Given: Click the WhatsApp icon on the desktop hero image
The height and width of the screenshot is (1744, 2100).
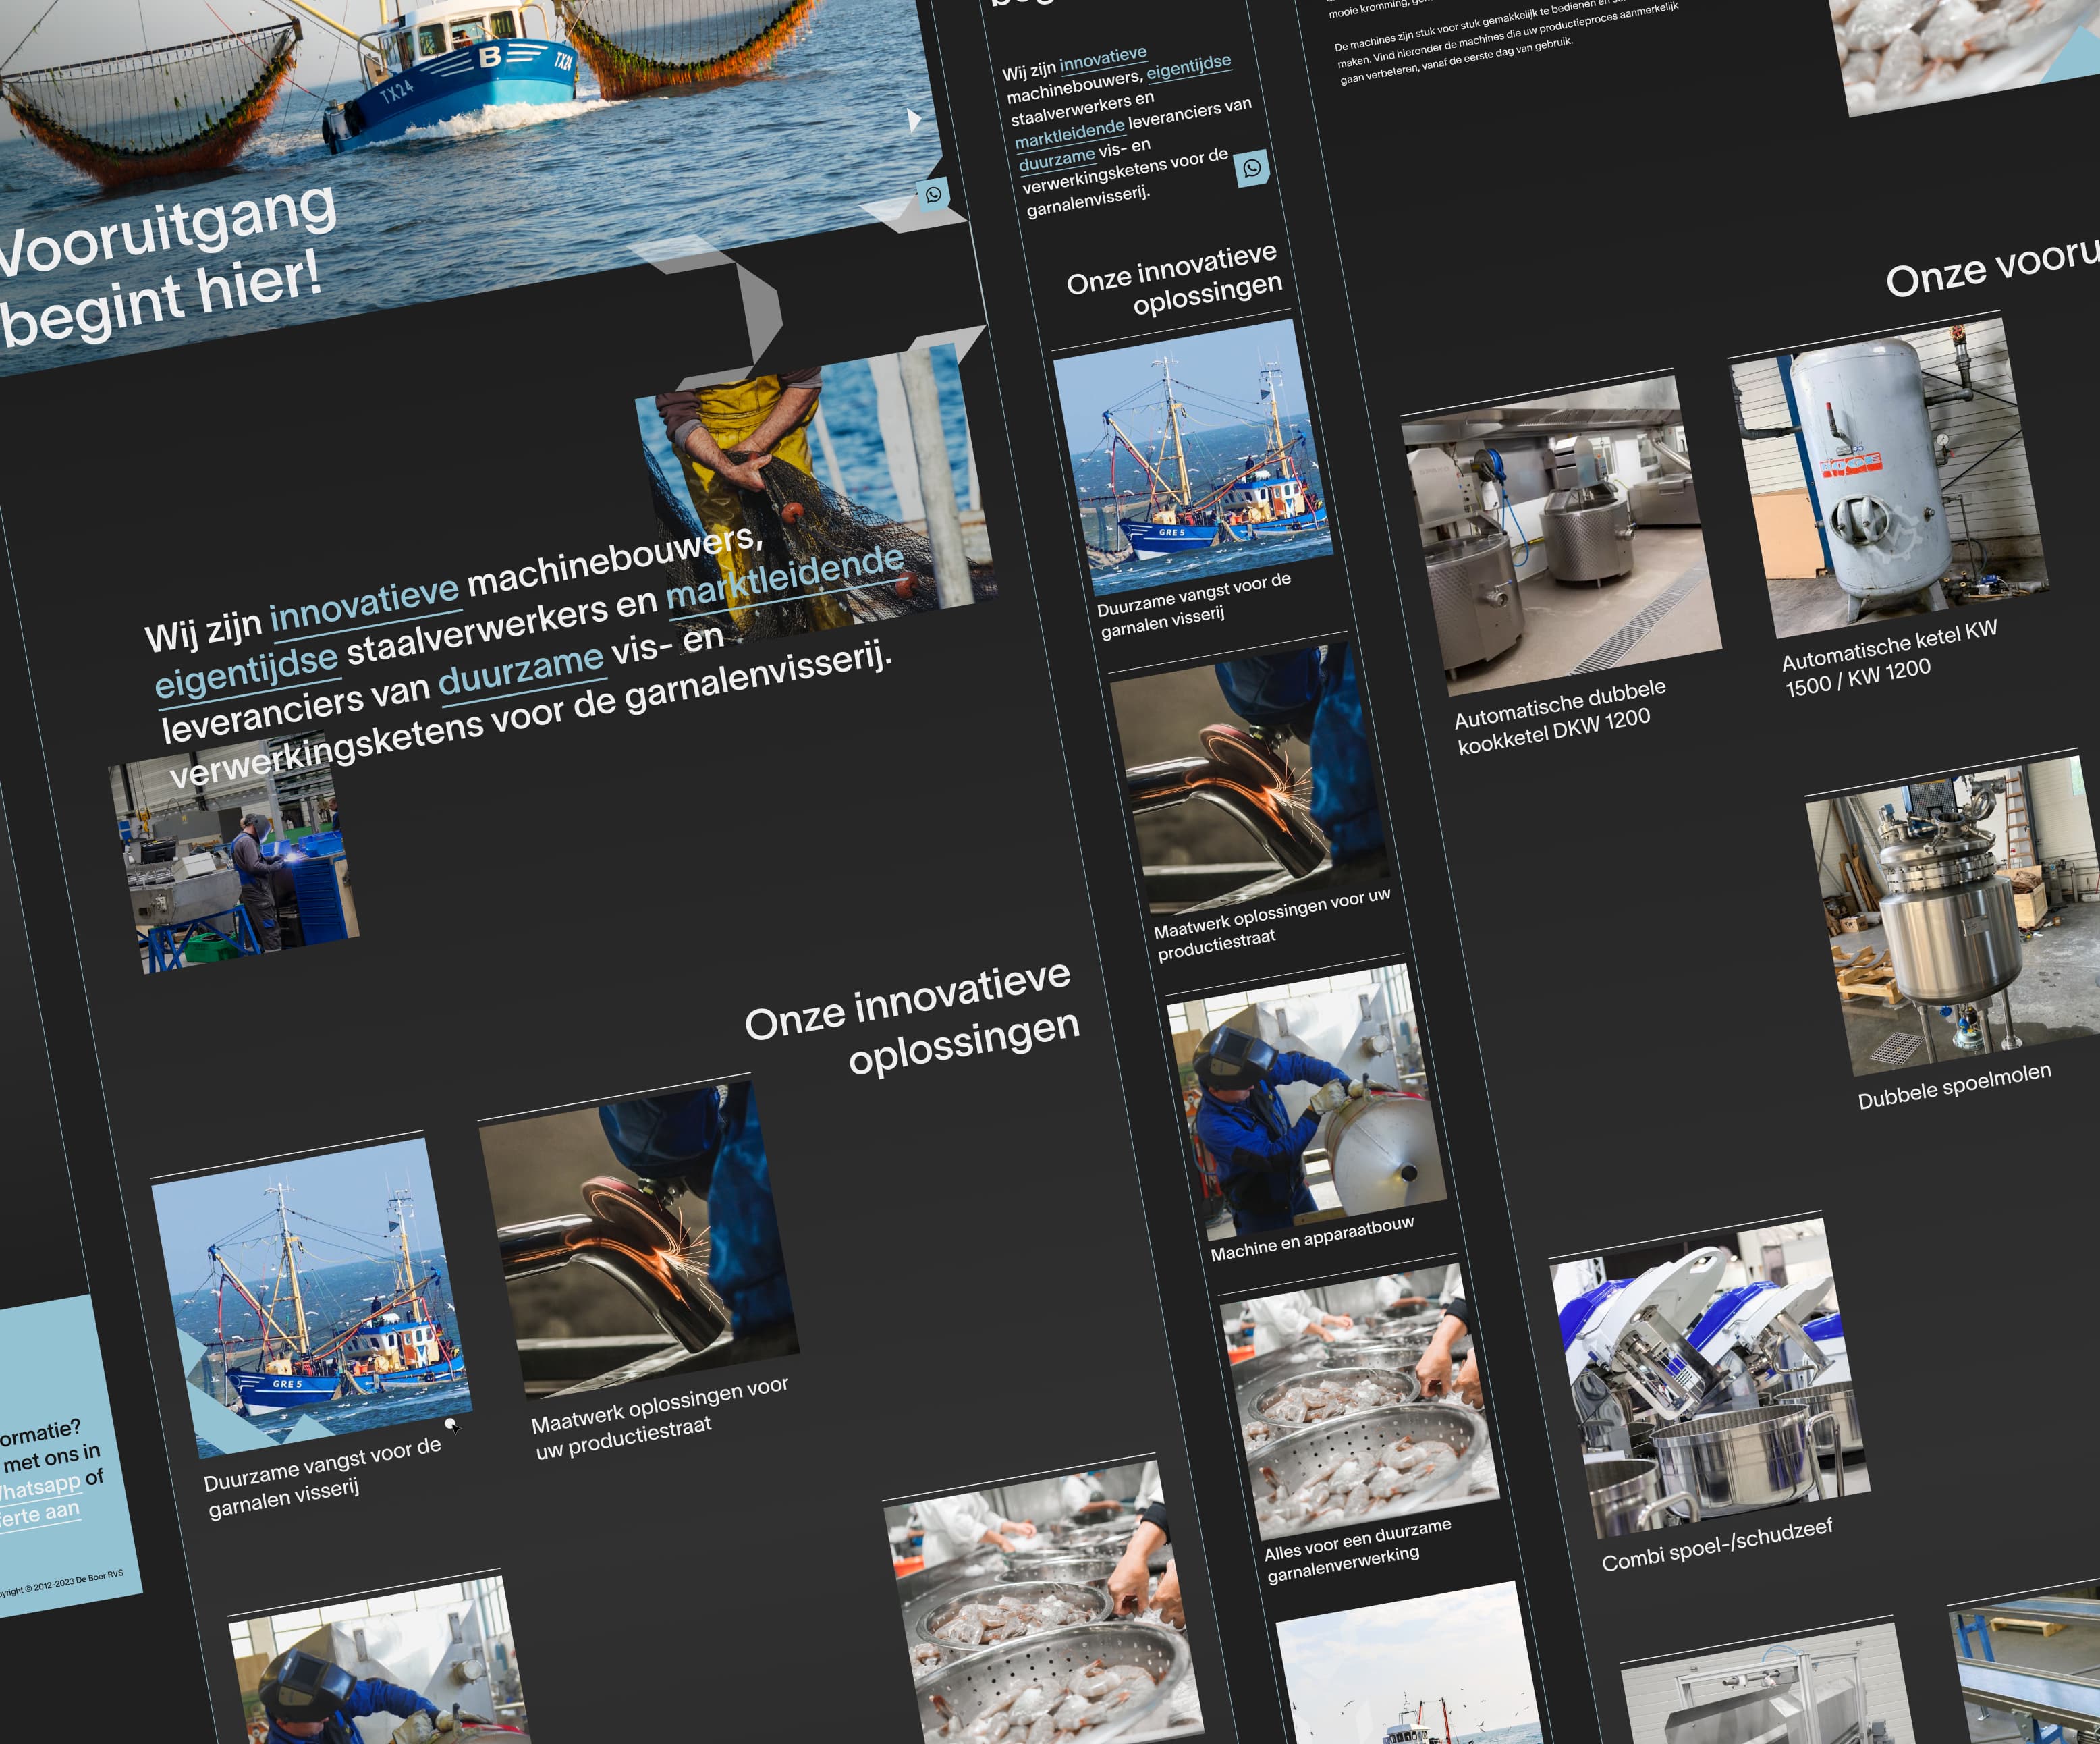Looking at the screenshot, I should [933, 194].
